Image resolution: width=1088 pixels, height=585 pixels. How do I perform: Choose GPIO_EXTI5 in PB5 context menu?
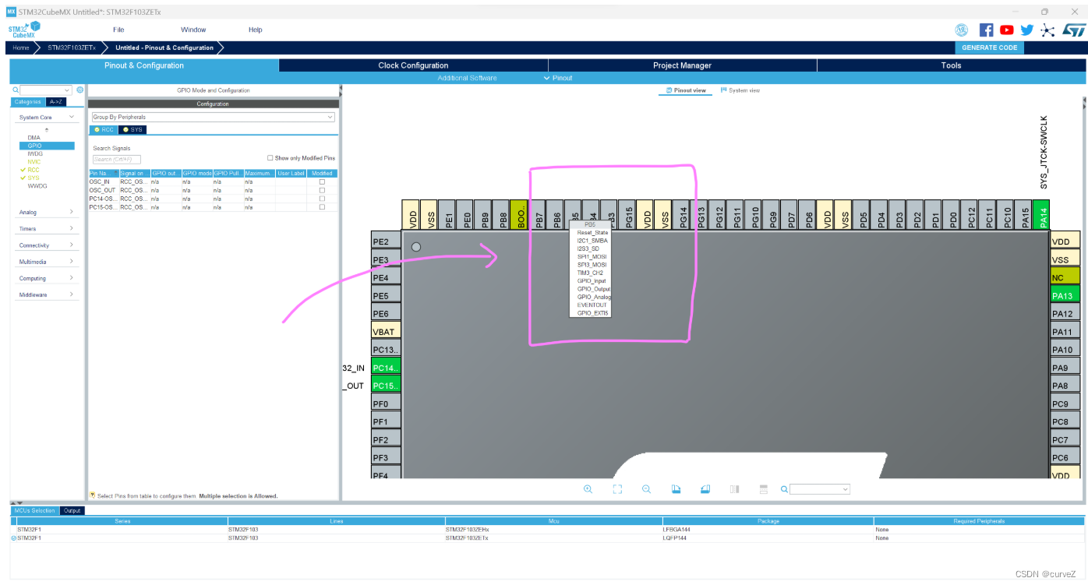click(592, 313)
